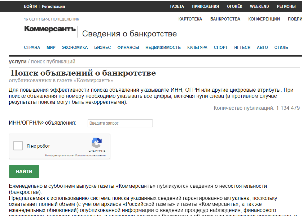This screenshot has width=302, height=216.
Task: Click the 'ИНН/ОГРН/№ объявления:' label
Action: click(x=43, y=123)
